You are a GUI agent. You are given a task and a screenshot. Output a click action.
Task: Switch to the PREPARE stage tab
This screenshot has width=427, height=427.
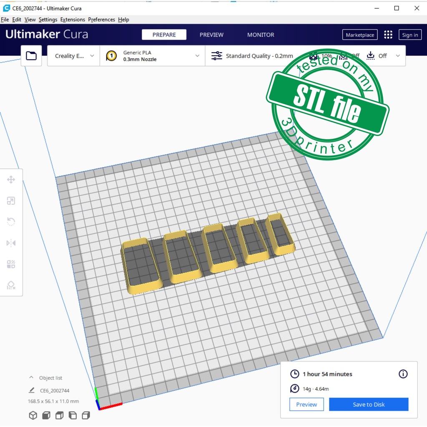[x=164, y=35]
